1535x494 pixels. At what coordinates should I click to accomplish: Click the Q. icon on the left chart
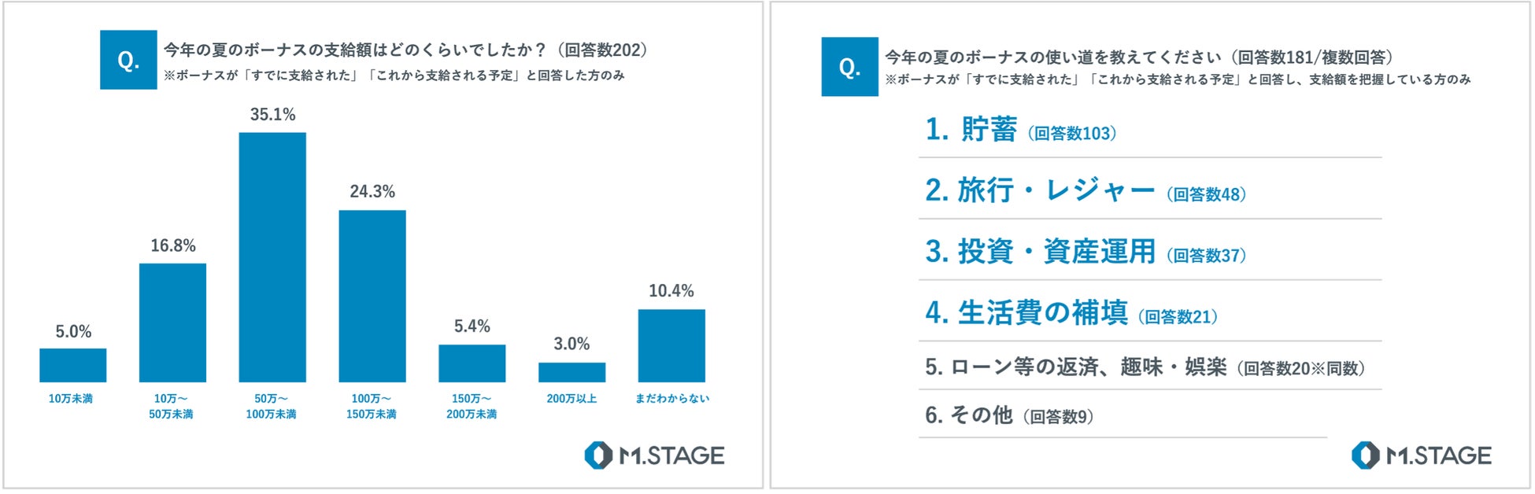pos(128,60)
